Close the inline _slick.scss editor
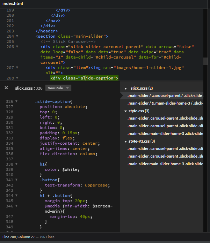The width and height of the screenshot is (210, 243). [x=6, y=88]
